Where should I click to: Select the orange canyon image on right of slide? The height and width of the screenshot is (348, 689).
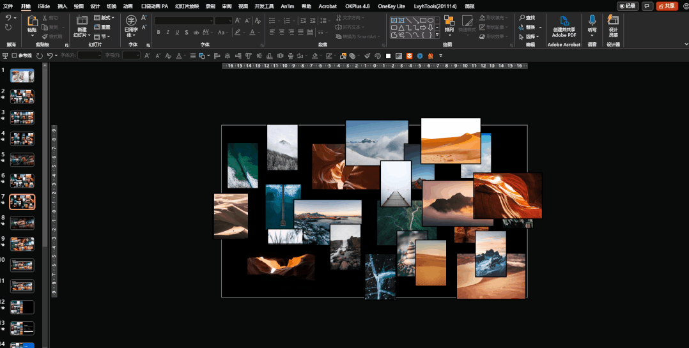[507, 196]
